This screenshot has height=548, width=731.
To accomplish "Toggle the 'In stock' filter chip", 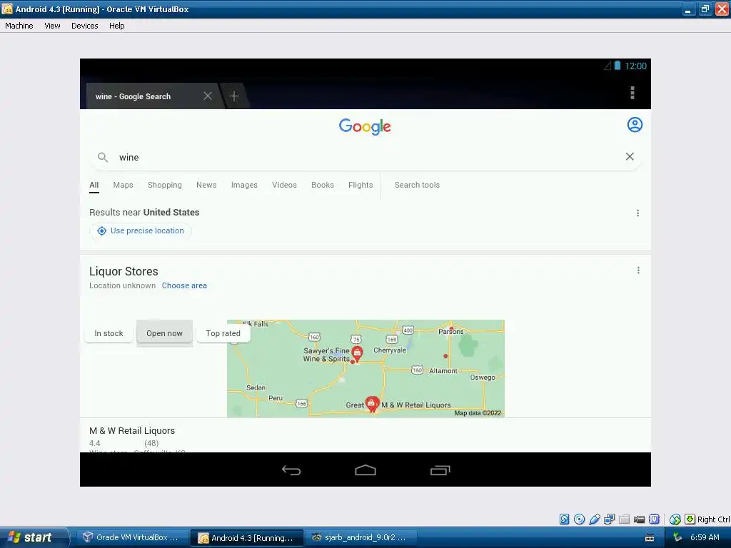I will click(109, 333).
